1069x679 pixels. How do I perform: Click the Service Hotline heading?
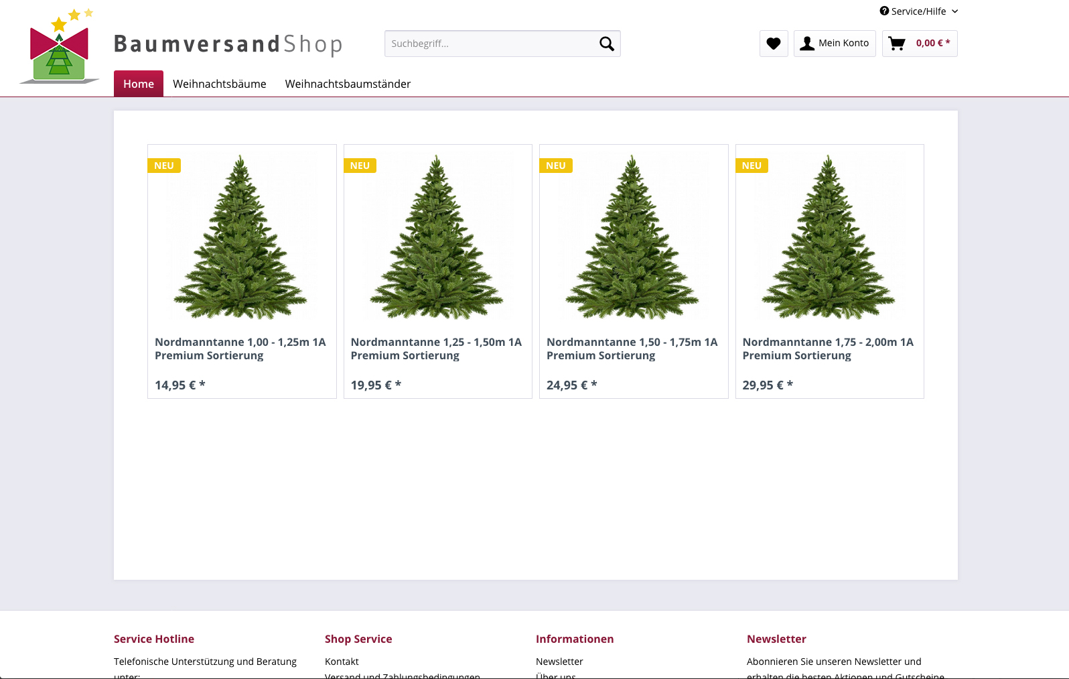(154, 639)
